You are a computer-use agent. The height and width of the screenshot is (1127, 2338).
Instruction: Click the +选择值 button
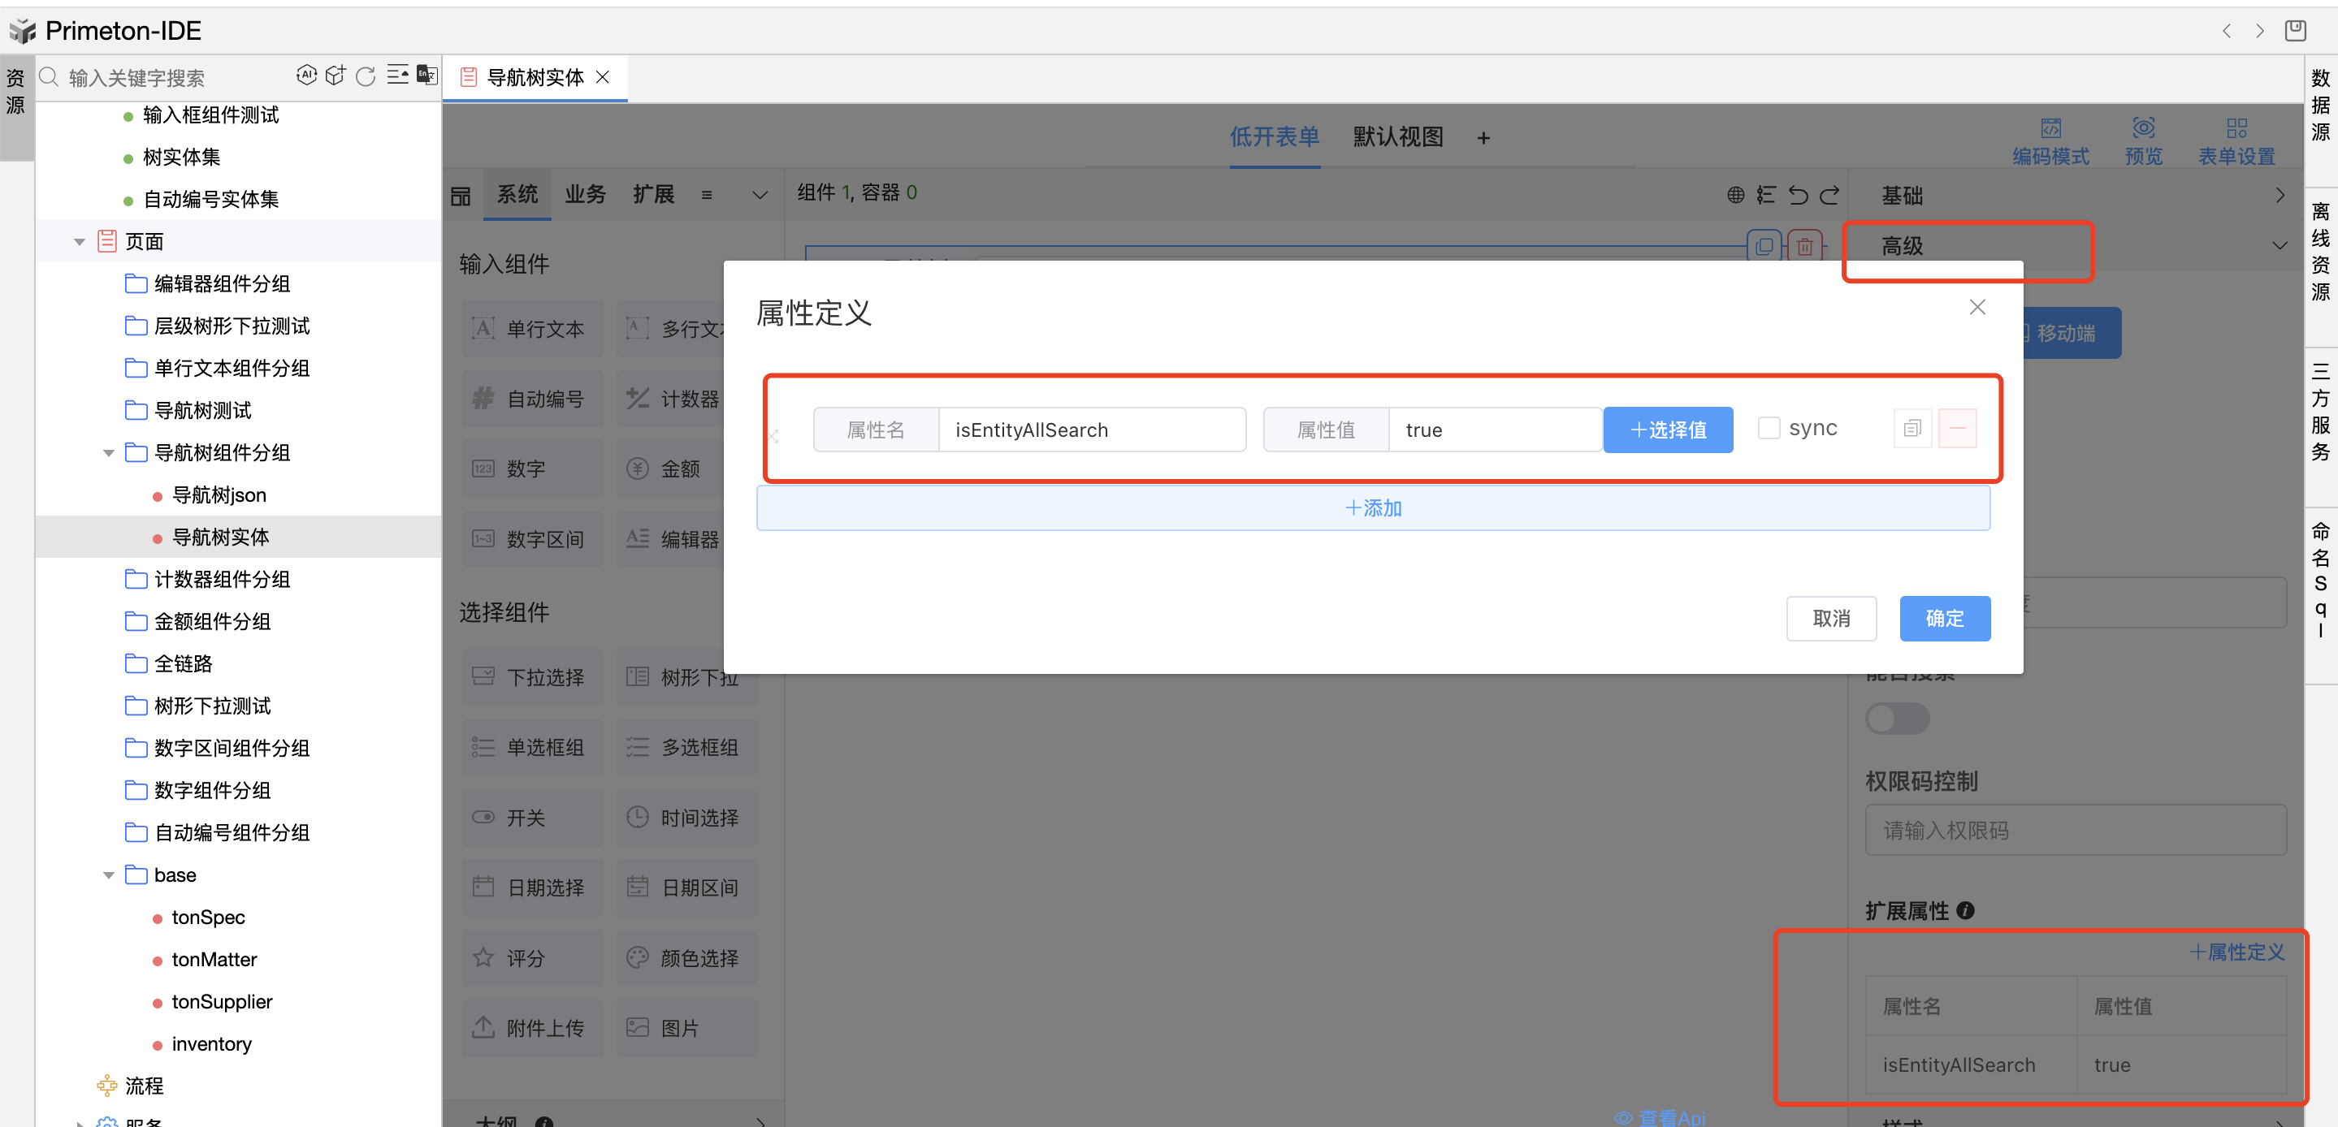pos(1667,430)
